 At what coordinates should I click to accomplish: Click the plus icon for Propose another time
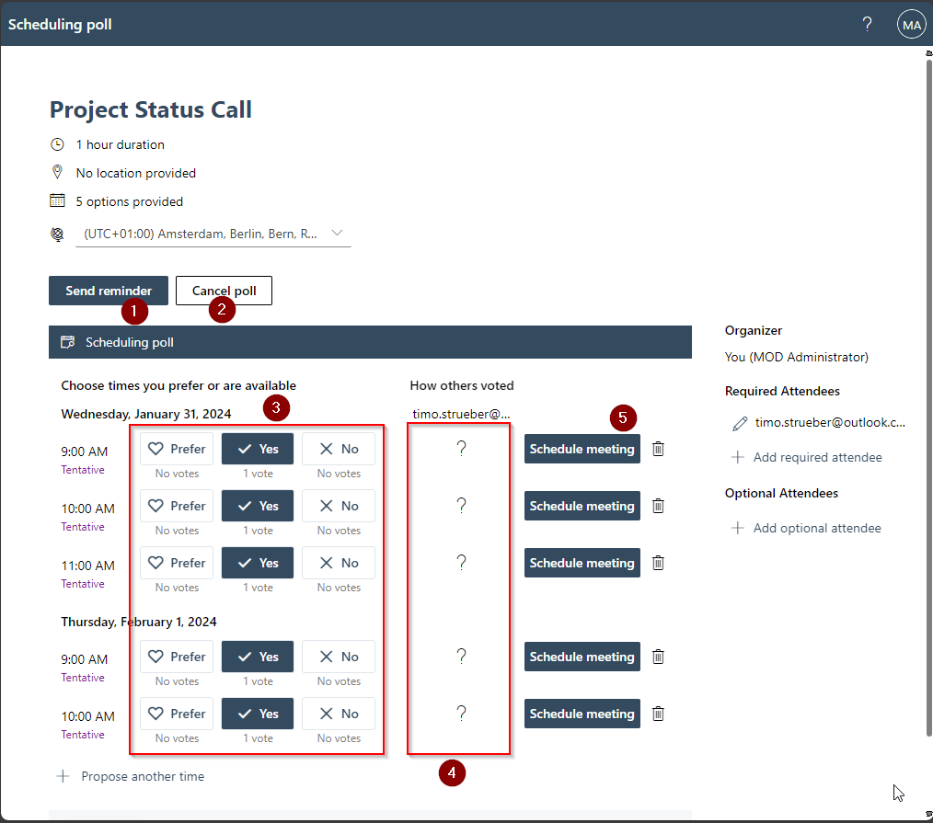63,776
